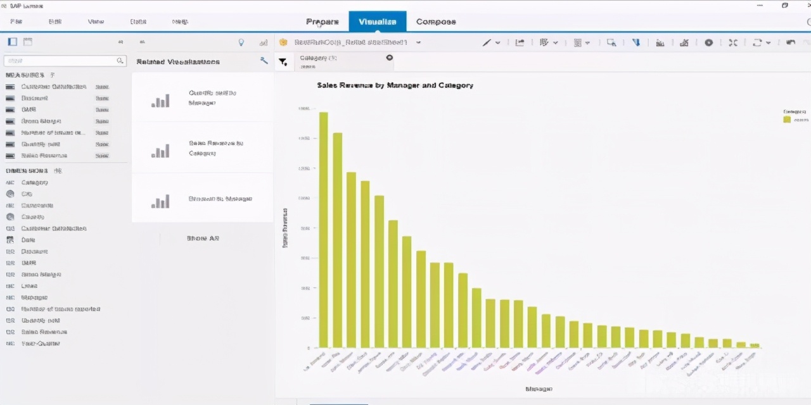Switch to the Compose tab
Image resolution: width=811 pixels, height=405 pixels.
436,22
